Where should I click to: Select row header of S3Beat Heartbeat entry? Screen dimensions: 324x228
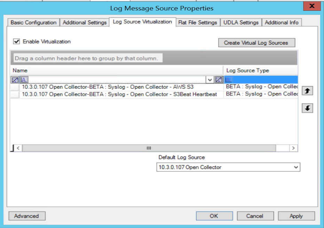click(15, 95)
